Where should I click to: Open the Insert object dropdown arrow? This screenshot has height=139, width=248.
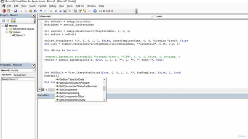click(12, 11)
